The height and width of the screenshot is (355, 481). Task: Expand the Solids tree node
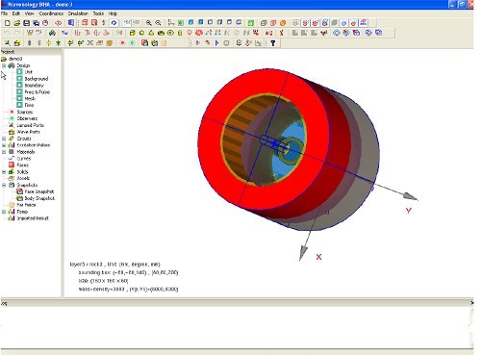pyautogui.click(x=4, y=172)
